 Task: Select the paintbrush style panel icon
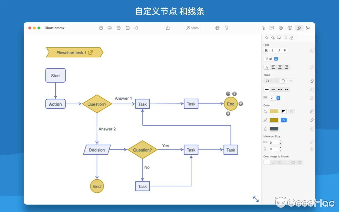pos(299,28)
